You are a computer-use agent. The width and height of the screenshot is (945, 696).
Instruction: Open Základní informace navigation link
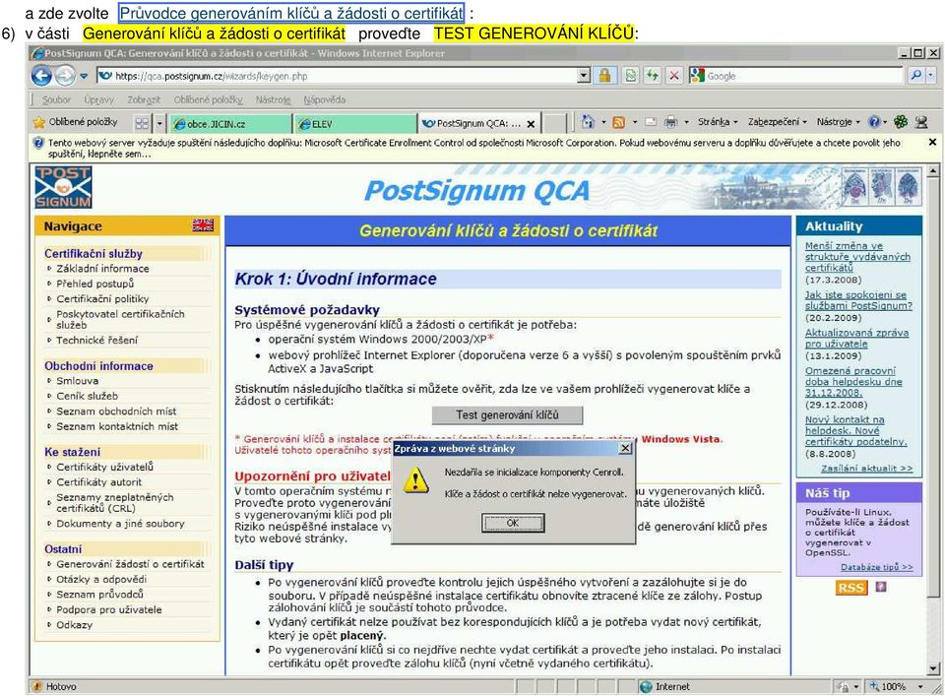(x=102, y=269)
